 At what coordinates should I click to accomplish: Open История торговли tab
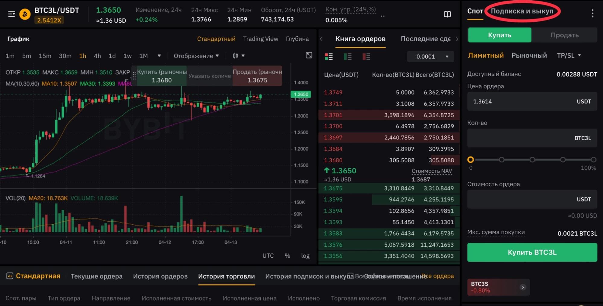point(226,276)
